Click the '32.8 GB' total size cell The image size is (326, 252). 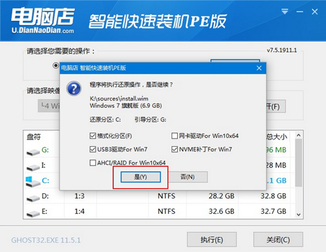point(274,196)
